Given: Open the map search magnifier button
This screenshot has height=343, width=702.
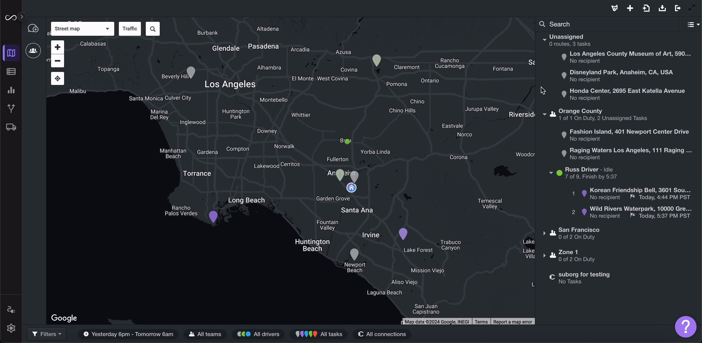Looking at the screenshot, I should pos(153,29).
